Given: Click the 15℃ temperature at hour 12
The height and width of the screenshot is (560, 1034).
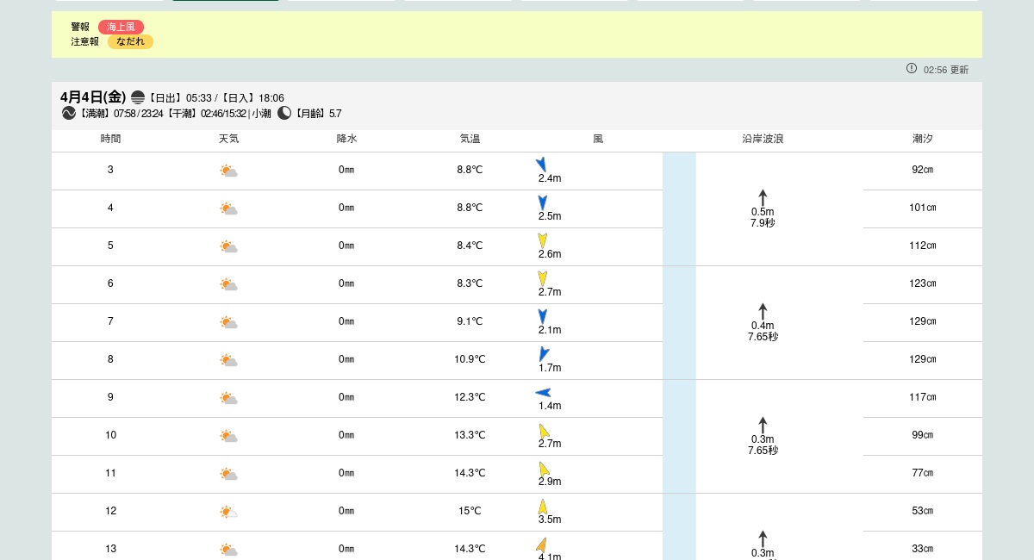Looking at the screenshot, I should tap(470, 511).
